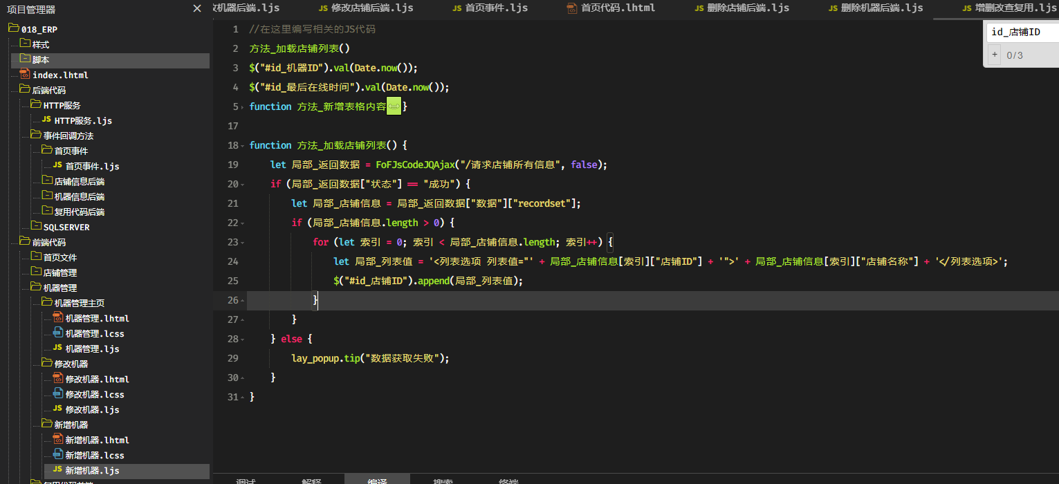Click the JS icon next to 首页事件.ljs
The image size is (1059, 484).
pyautogui.click(x=57, y=165)
